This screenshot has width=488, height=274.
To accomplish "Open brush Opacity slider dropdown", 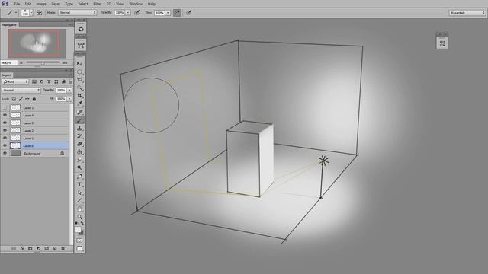I will (x=128, y=13).
